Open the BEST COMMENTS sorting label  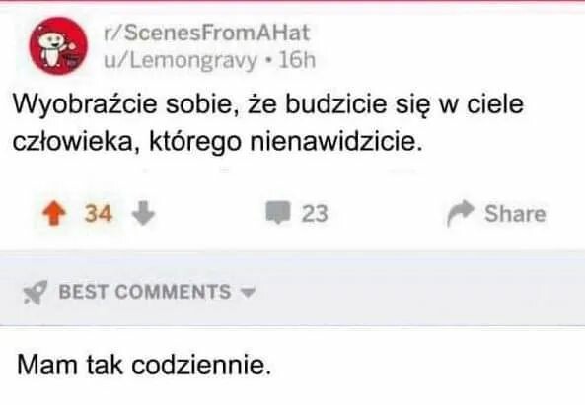(x=145, y=292)
